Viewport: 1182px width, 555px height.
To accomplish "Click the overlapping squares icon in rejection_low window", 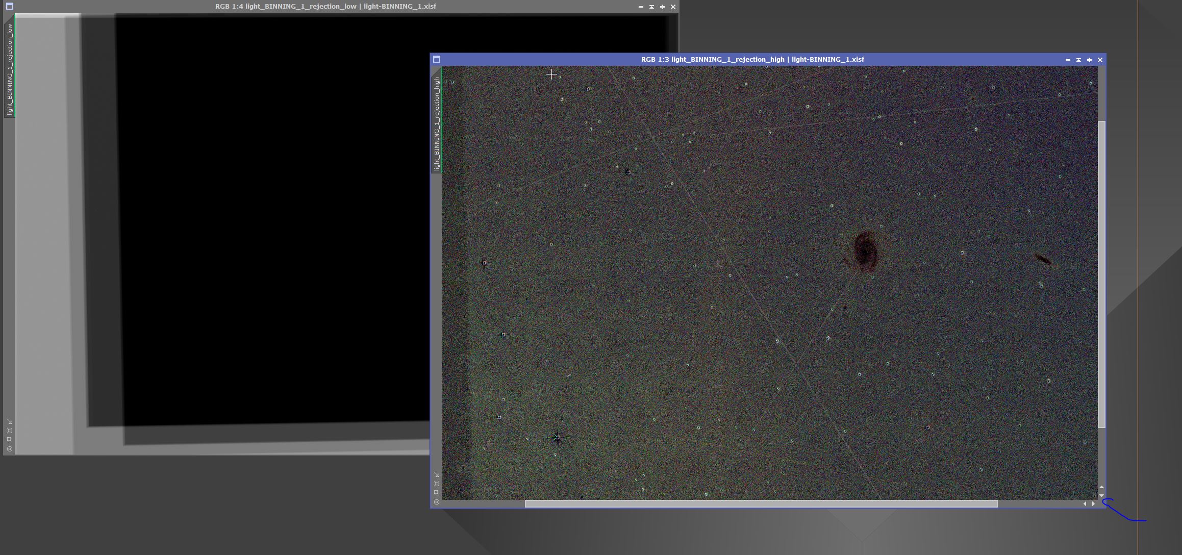I will [x=10, y=440].
